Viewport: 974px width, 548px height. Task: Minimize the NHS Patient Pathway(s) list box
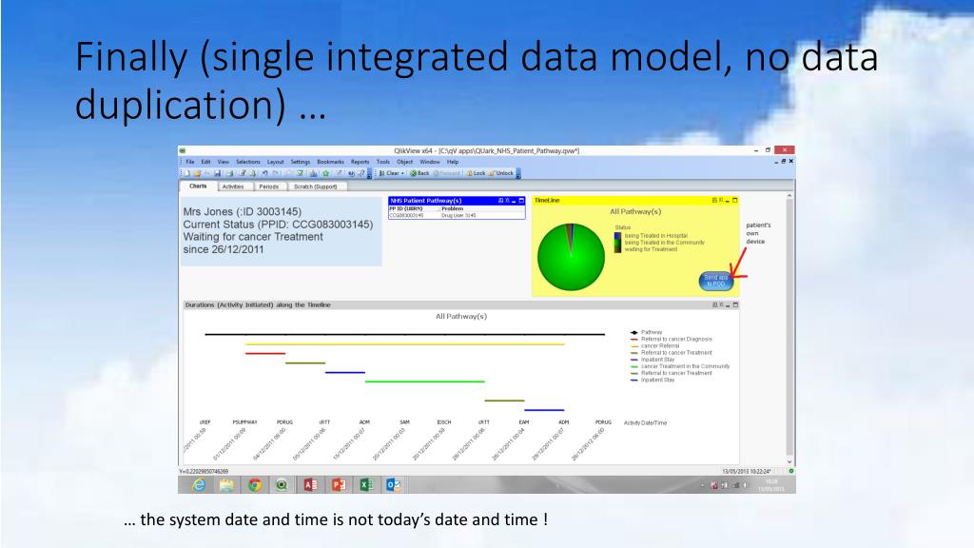tap(514, 201)
